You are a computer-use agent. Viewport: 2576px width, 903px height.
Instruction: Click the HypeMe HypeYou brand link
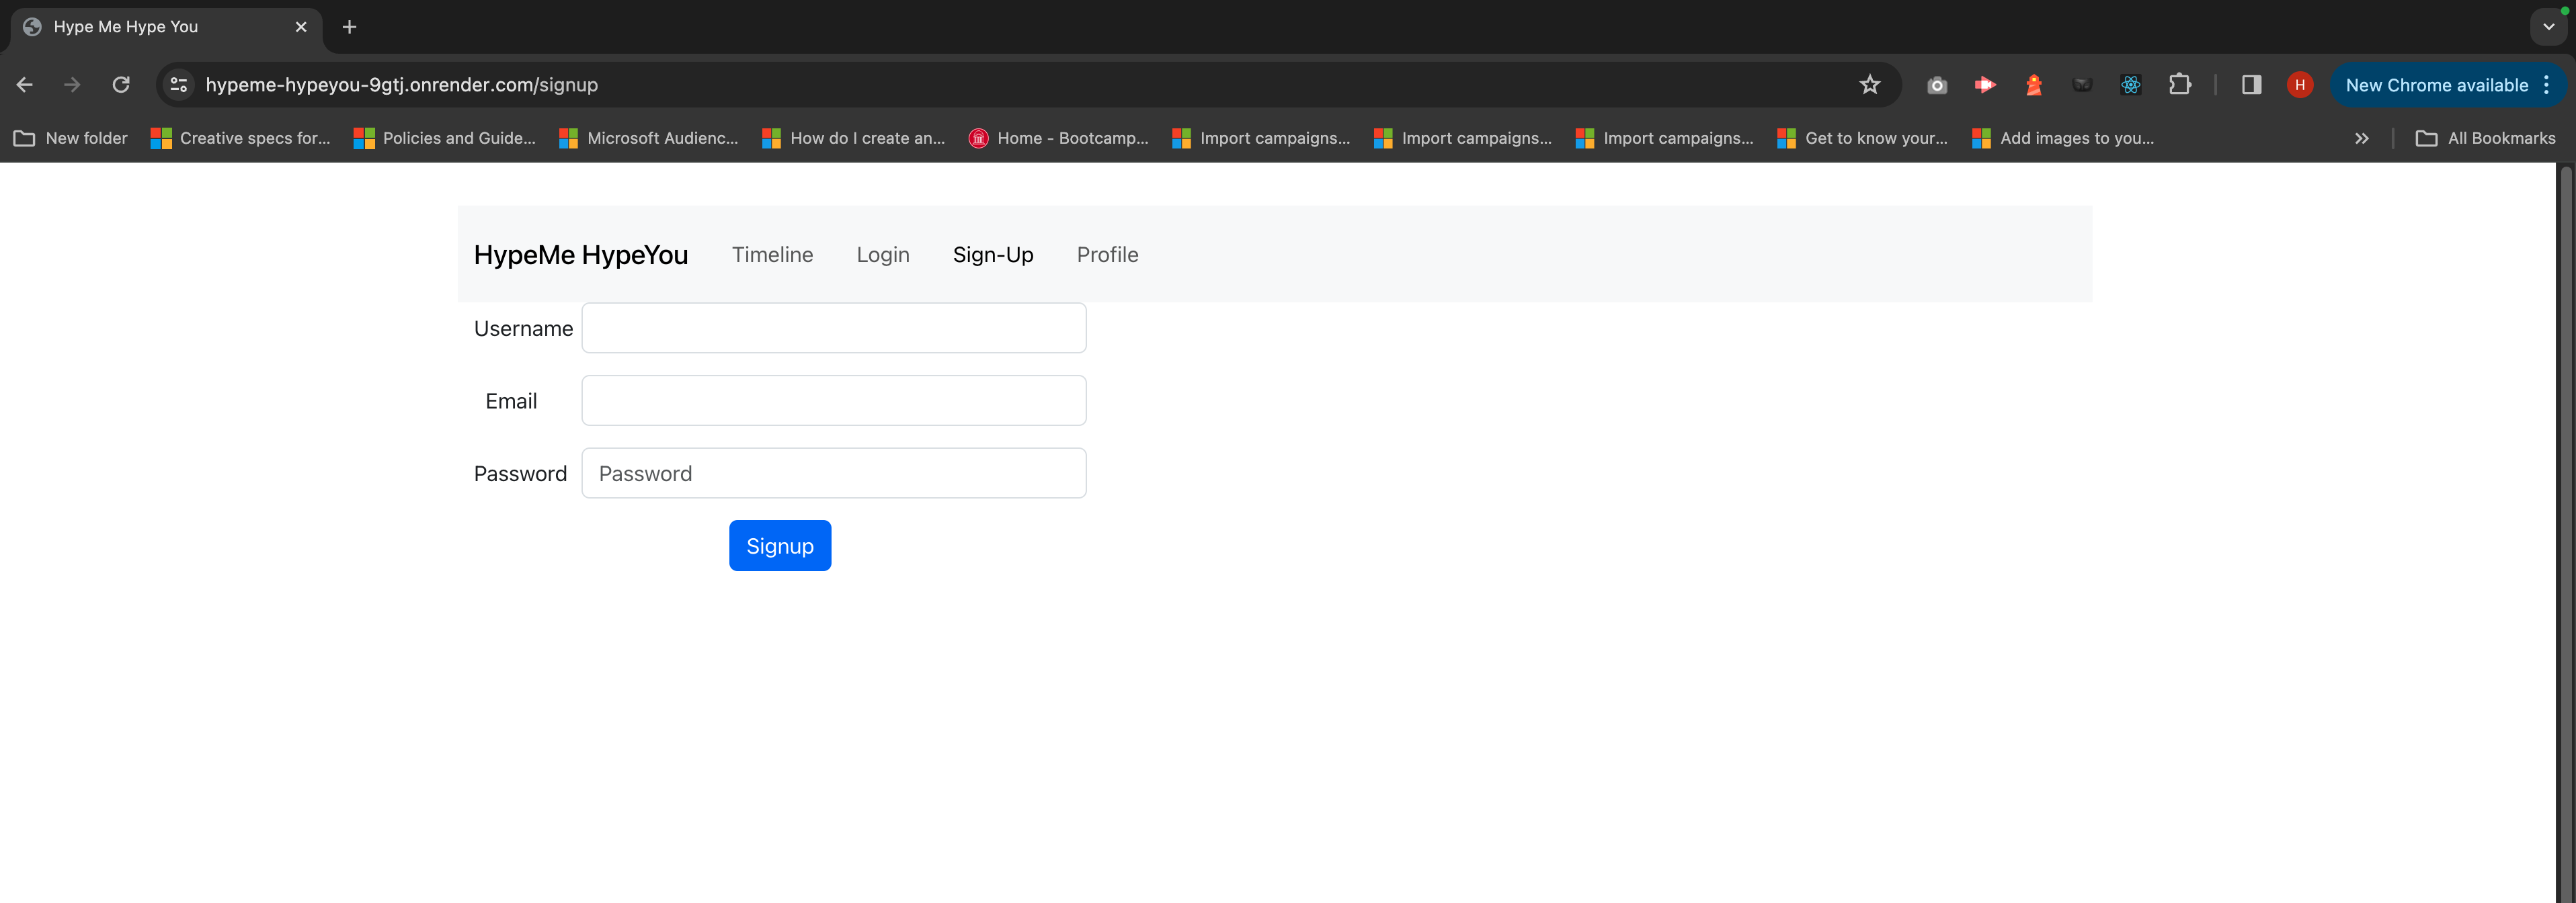(581, 255)
